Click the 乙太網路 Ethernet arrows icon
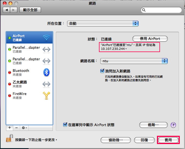This screenshot has width=185, height=149. point(46,84)
